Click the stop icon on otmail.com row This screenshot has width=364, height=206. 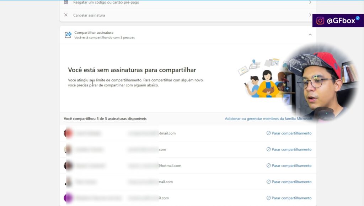pos(269,133)
